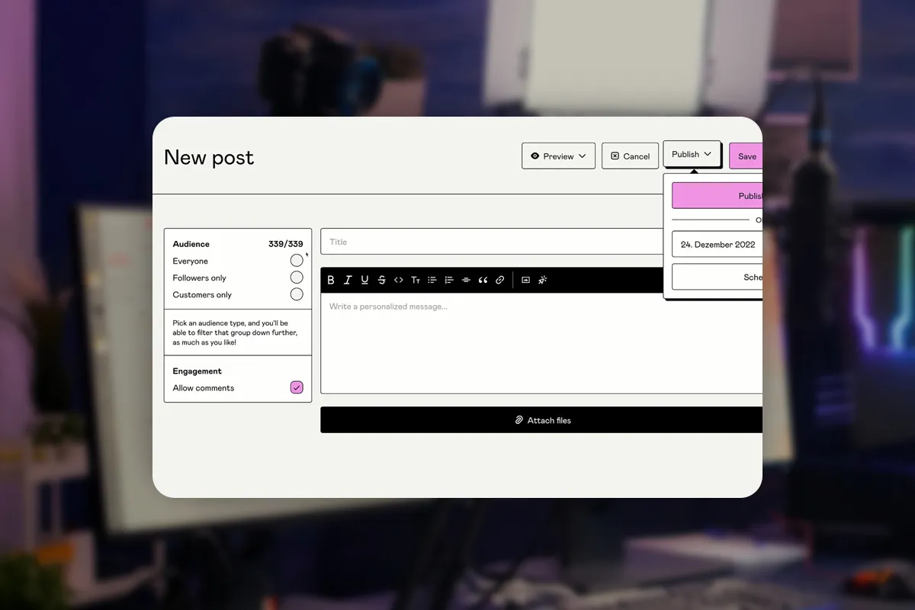Click the heading text size icon
This screenshot has width=915, height=610.
click(x=415, y=280)
